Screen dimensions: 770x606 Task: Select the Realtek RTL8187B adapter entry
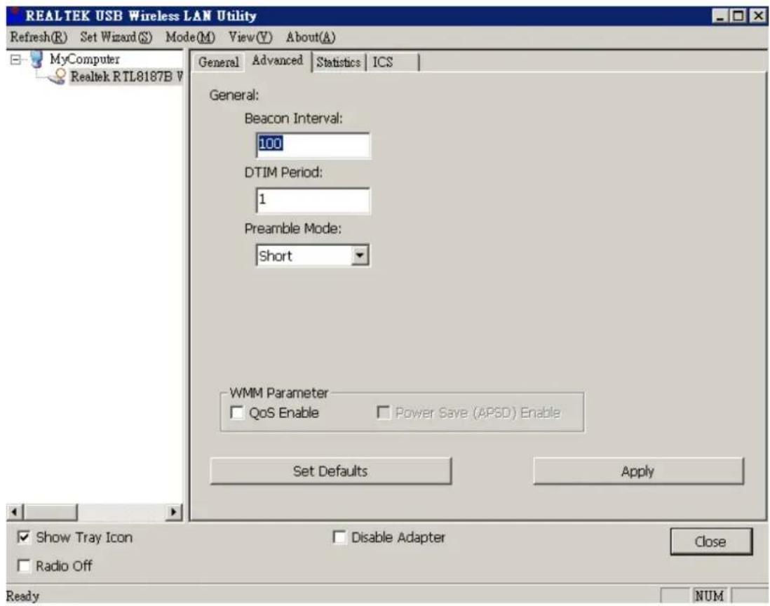coord(126,77)
